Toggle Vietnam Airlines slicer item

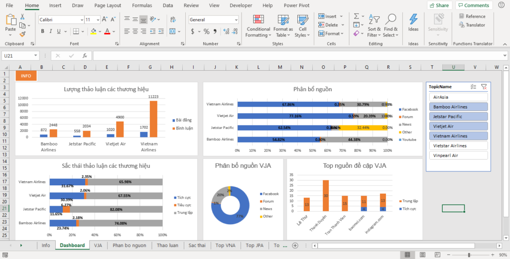pos(458,136)
